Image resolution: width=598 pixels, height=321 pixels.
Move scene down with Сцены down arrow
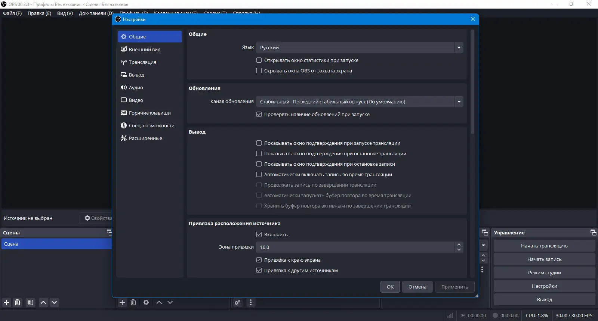tap(54, 302)
